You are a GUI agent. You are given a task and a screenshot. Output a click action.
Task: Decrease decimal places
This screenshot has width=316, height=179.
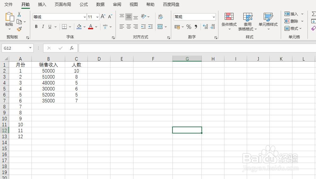click(212, 27)
